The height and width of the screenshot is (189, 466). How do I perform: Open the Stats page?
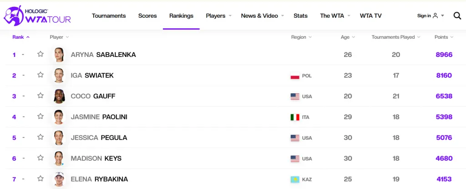[x=300, y=16]
